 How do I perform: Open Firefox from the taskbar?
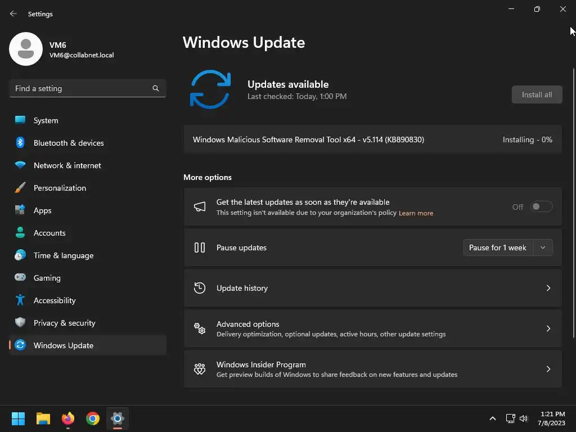(x=68, y=418)
